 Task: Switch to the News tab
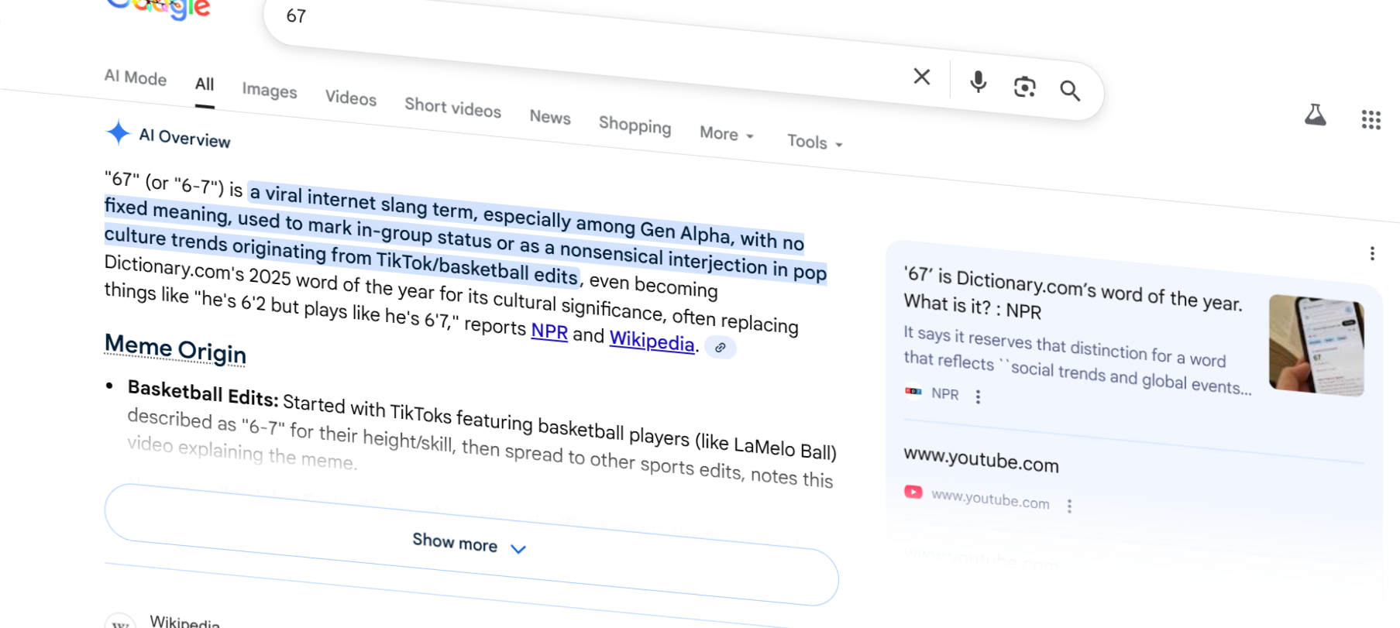pos(550,117)
